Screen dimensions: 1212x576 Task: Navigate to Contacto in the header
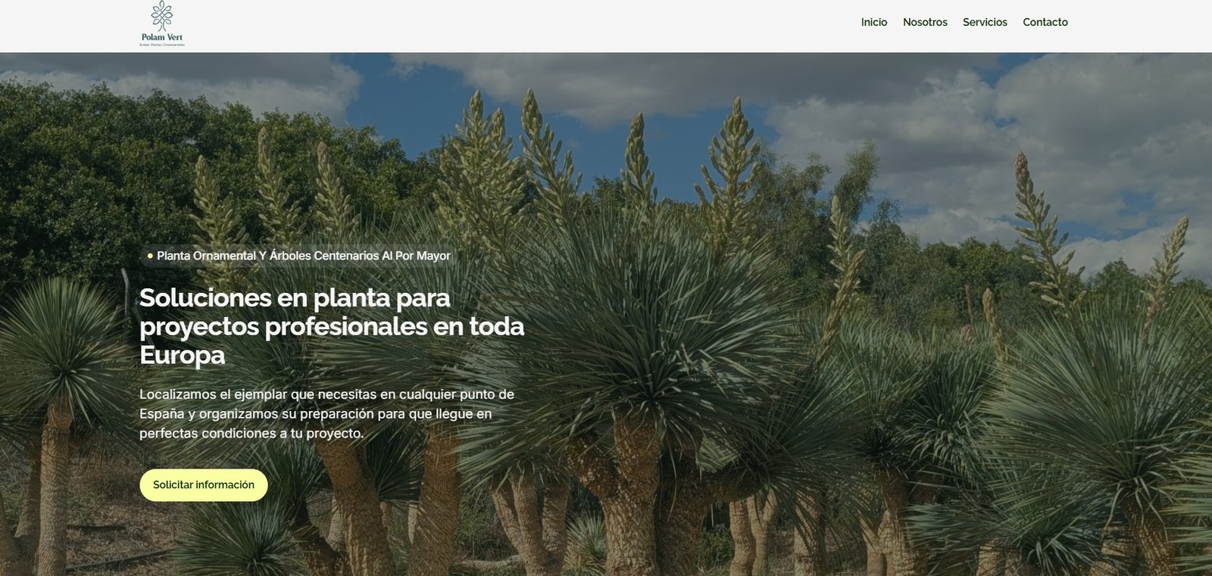coord(1045,22)
